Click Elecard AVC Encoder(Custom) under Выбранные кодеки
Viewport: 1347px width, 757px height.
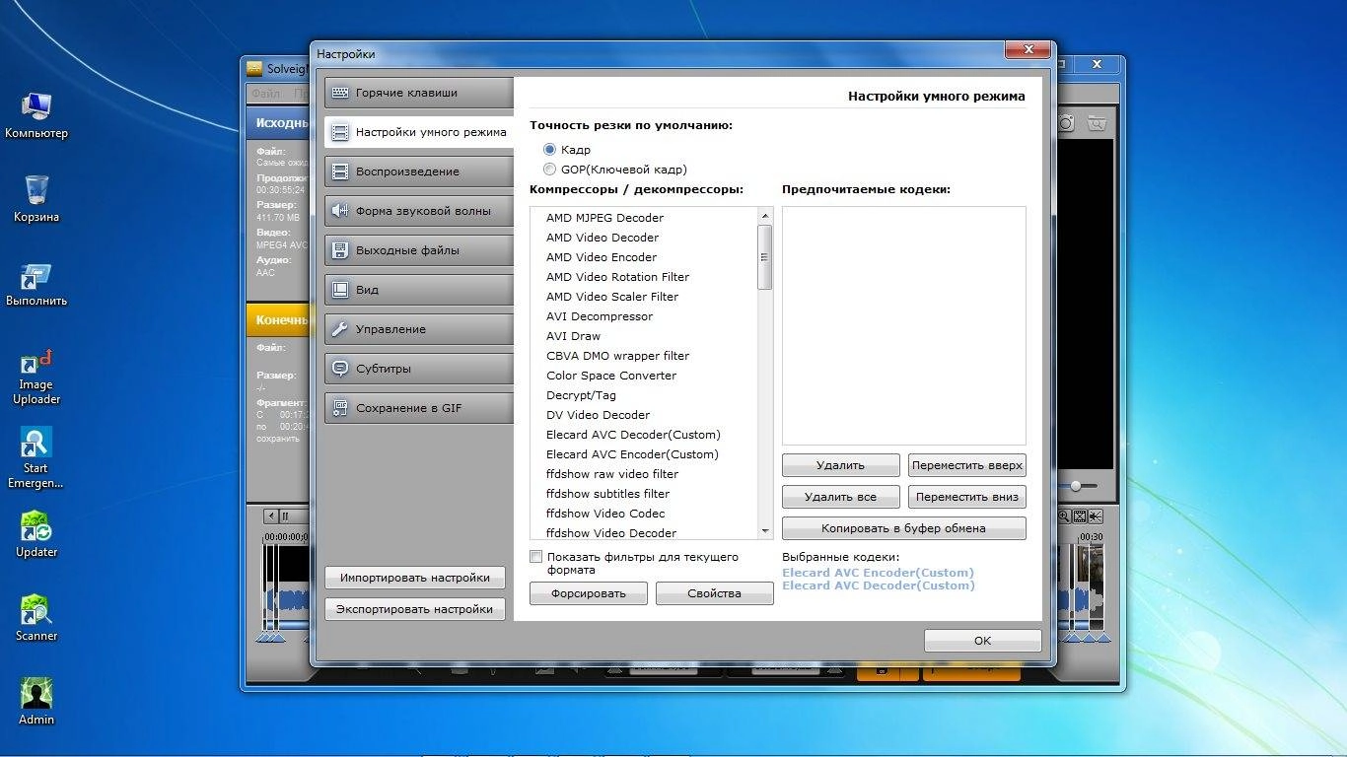click(878, 573)
